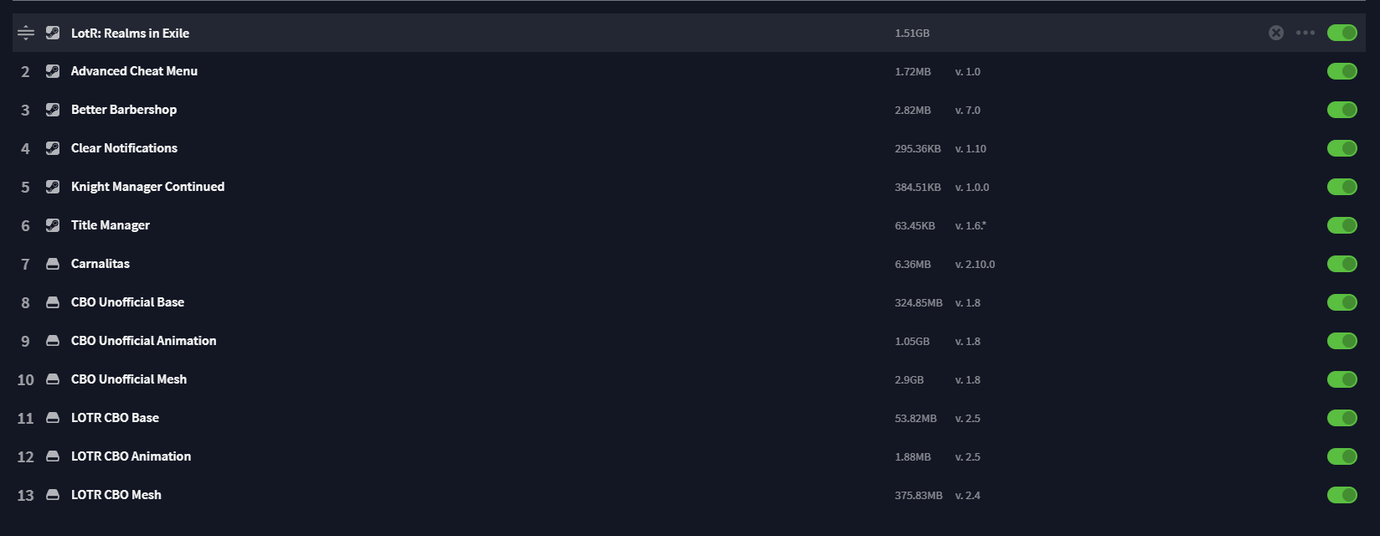This screenshot has width=1380, height=536.
Task: Click the local drive icon next to CBO Unofficial Mesh
Action: [53, 379]
